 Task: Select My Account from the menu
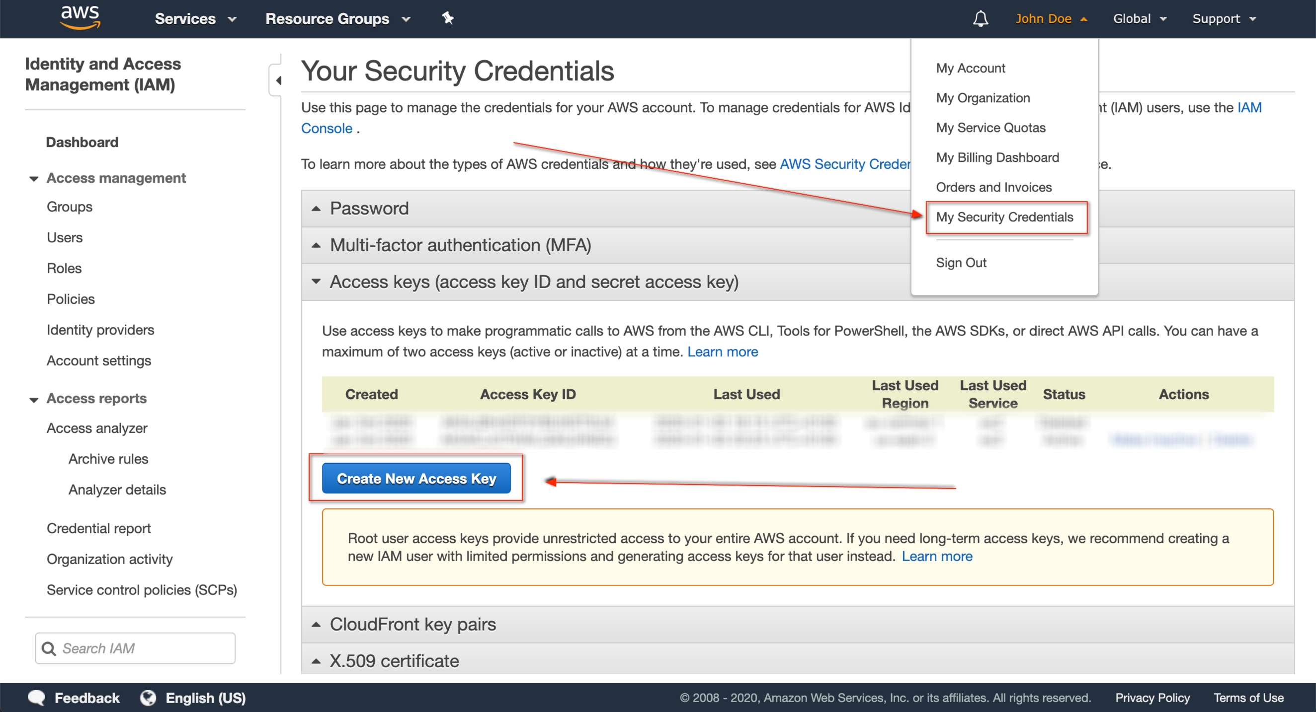[x=970, y=68]
